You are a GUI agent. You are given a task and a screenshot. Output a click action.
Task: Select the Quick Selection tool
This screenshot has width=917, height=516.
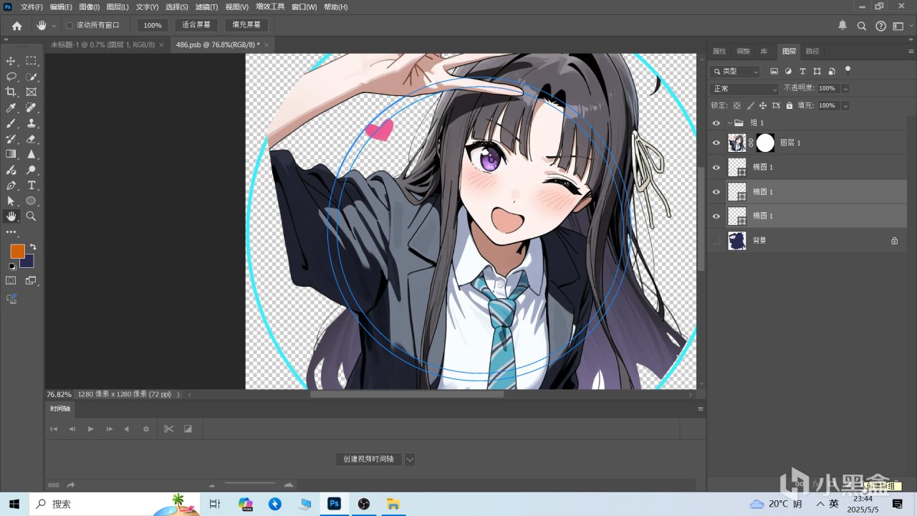[32, 77]
